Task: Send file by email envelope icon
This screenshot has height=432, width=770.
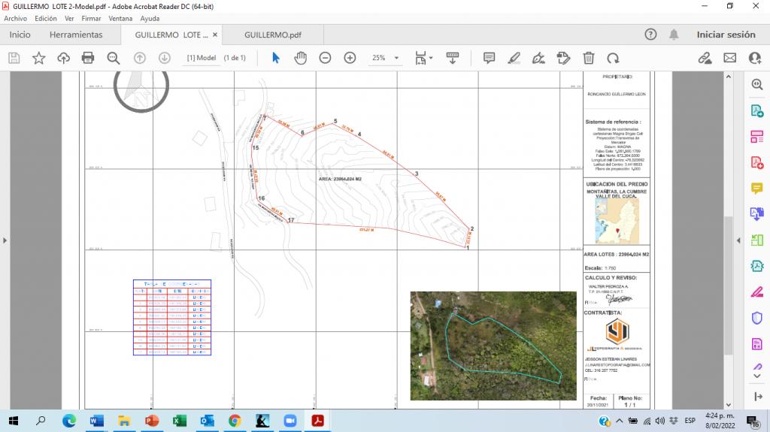Action: coord(729,58)
